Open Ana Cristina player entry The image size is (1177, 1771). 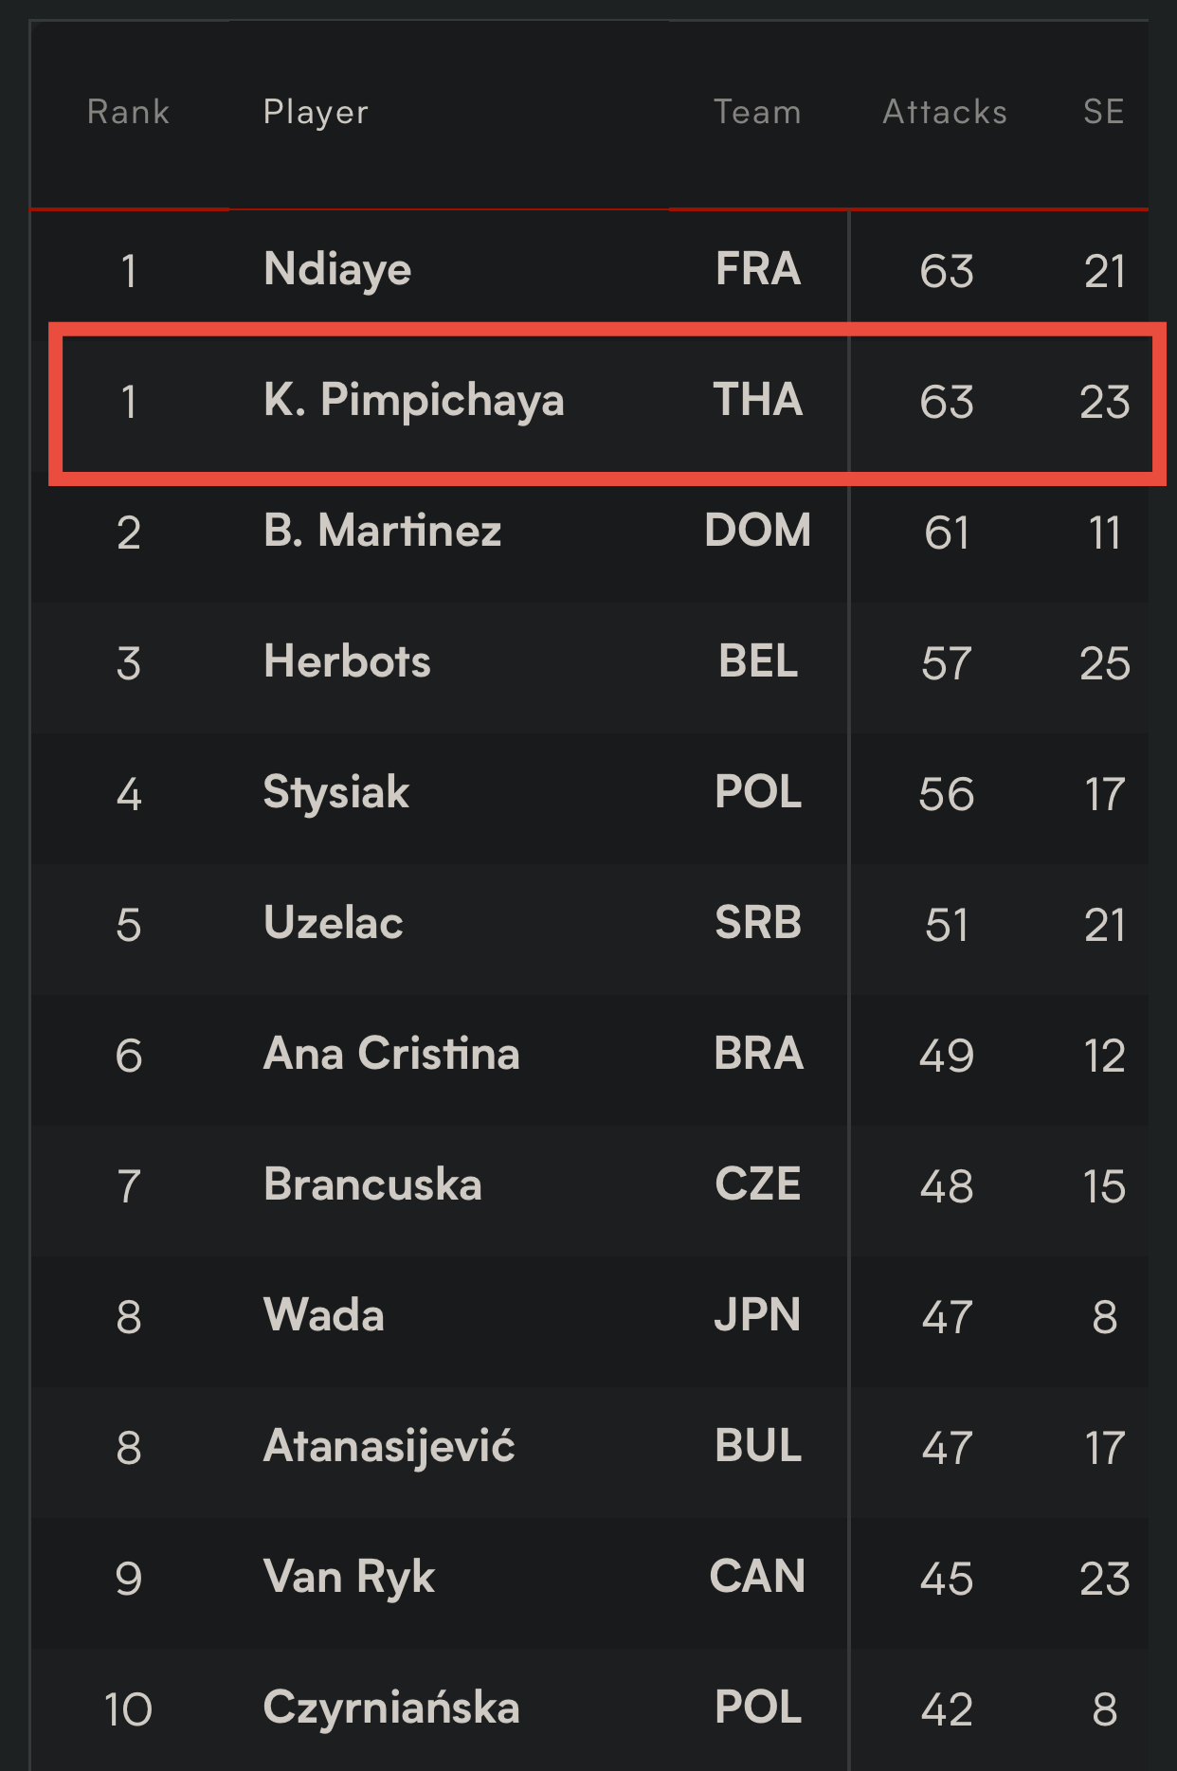pyautogui.click(x=391, y=1054)
